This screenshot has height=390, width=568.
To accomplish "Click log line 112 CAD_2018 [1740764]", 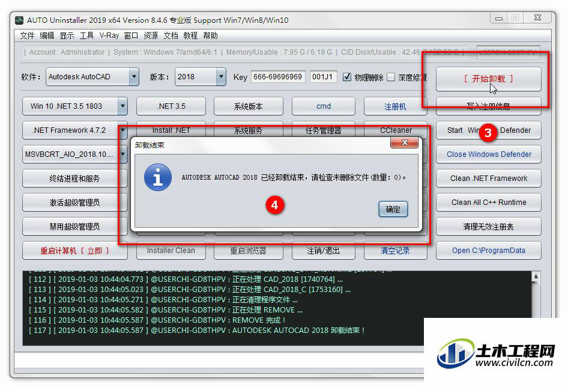I will (186, 279).
